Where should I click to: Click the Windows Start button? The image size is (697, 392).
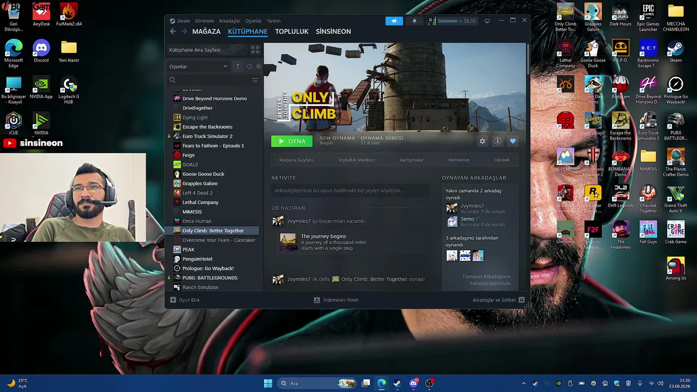coord(268,383)
